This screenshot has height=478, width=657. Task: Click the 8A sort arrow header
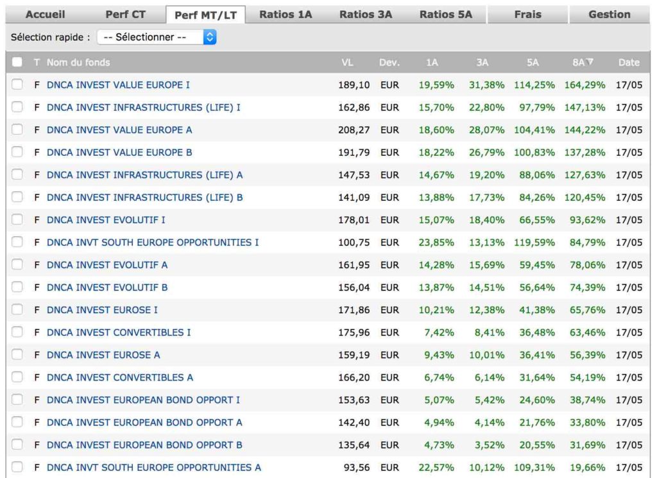(x=583, y=62)
